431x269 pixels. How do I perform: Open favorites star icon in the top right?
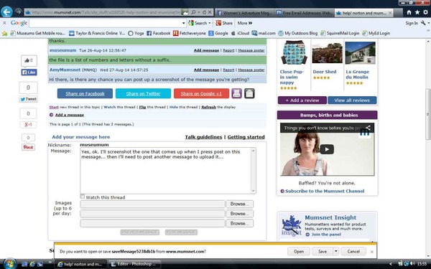coord(417,12)
